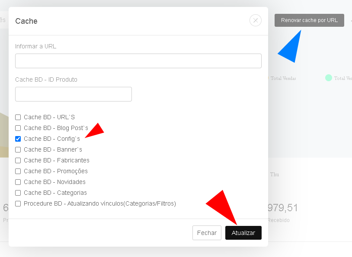Check the Cache BD - Novidades box
This screenshot has width=352, height=257.
pyautogui.click(x=18, y=182)
